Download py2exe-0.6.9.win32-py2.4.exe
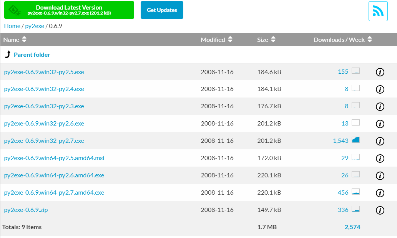This screenshot has height=238, width=397. [x=44, y=89]
